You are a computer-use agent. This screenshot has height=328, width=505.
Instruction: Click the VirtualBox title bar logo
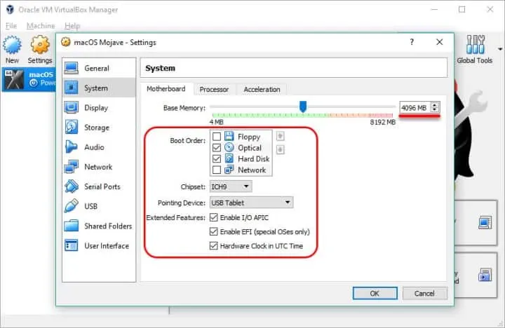tap(10, 10)
